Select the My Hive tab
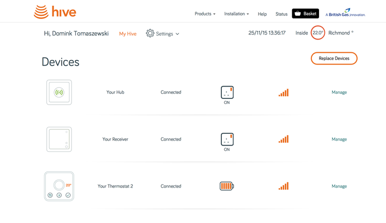The height and width of the screenshot is (223, 386). (x=128, y=34)
